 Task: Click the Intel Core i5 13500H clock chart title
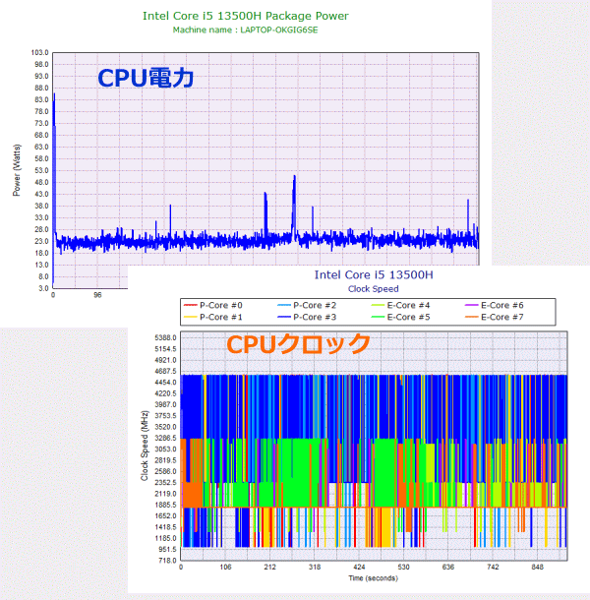(x=374, y=274)
